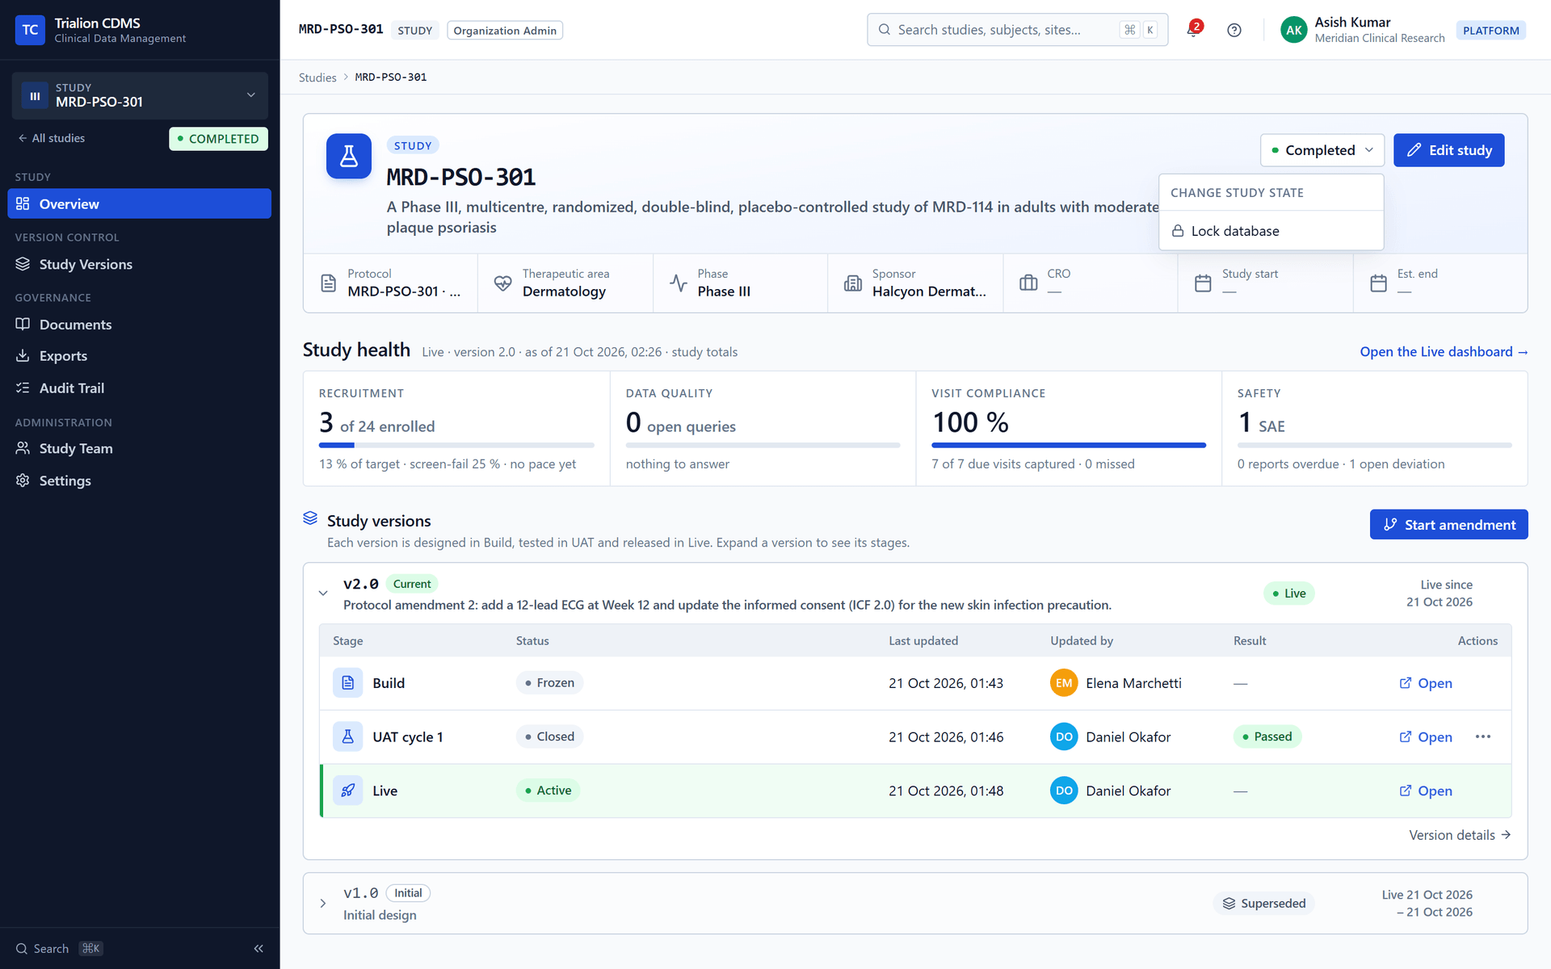
Task: Click the Live stage rocket icon
Action: pos(348,791)
